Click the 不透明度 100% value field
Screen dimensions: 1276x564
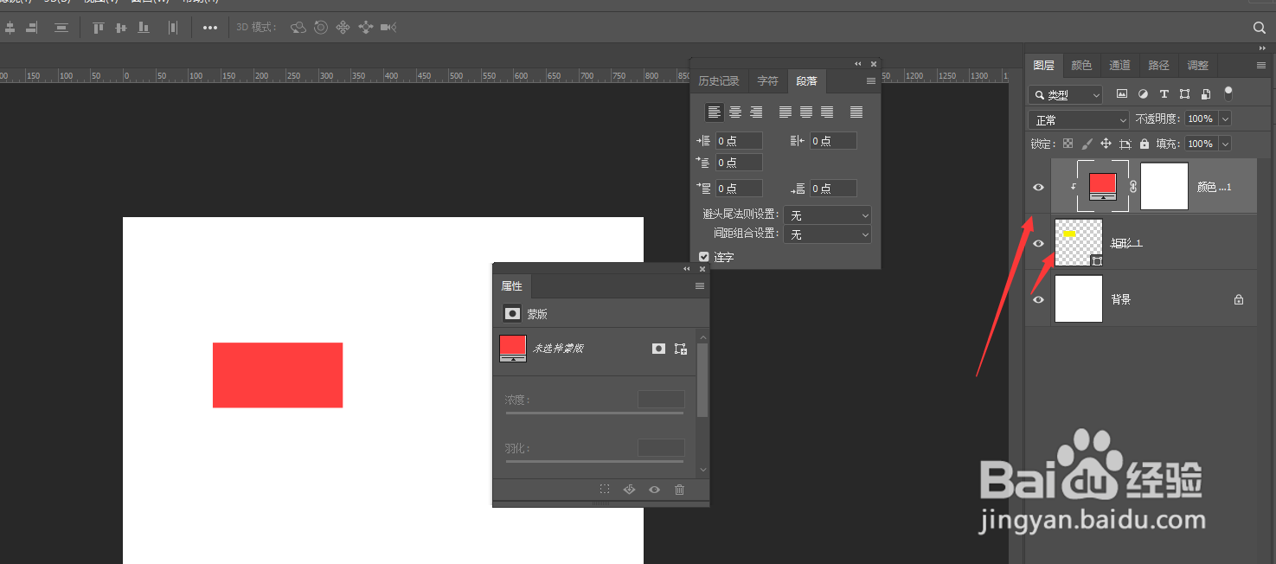(1200, 119)
